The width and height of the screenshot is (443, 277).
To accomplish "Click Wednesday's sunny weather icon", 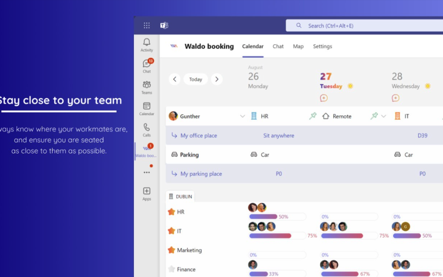I will coord(428,86).
